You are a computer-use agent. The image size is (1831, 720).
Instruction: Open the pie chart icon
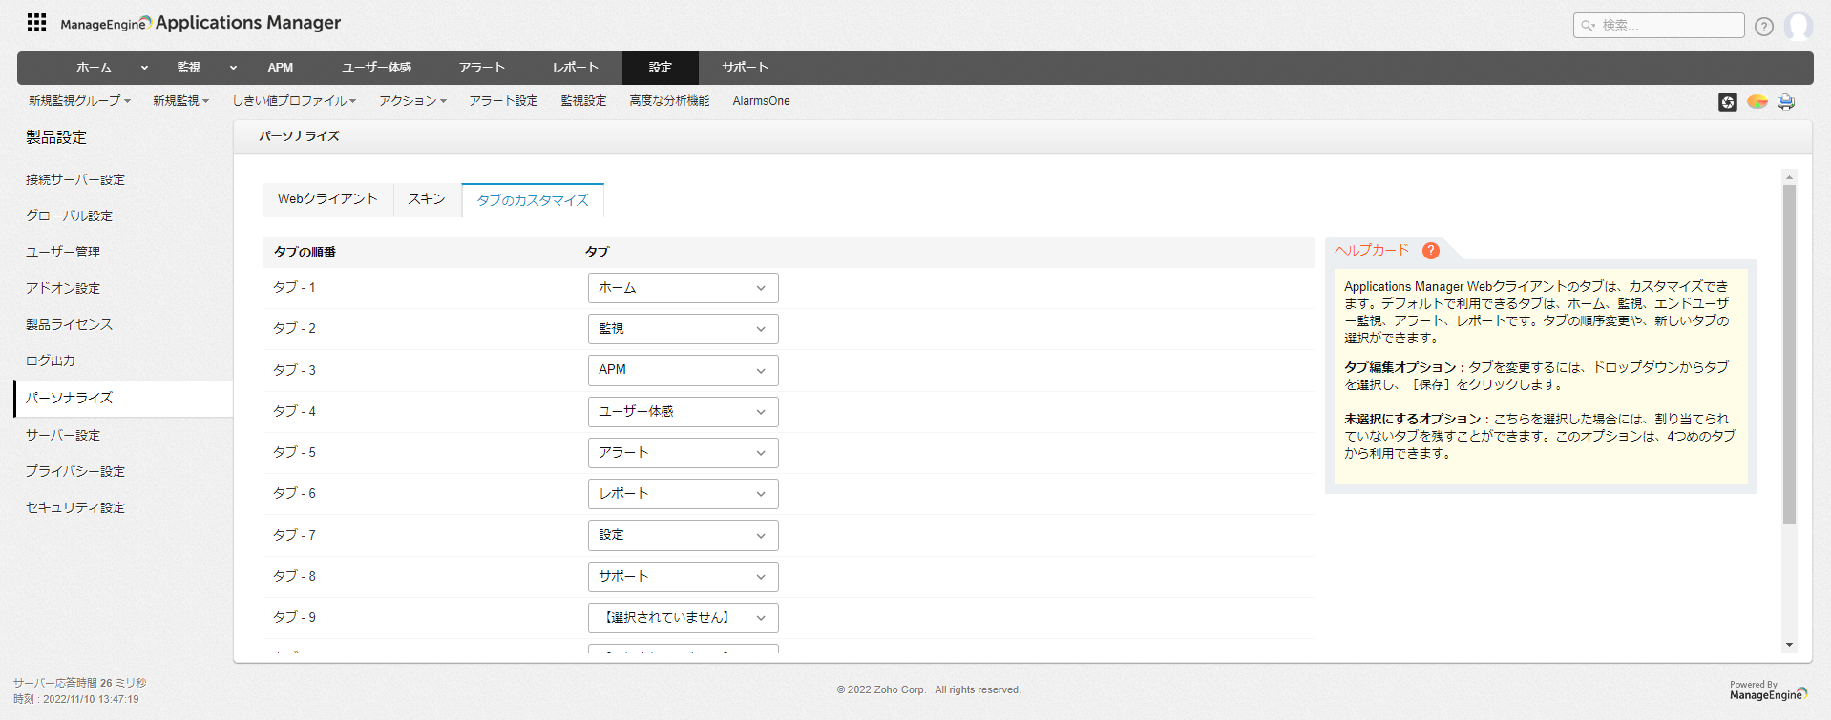coord(1757,101)
